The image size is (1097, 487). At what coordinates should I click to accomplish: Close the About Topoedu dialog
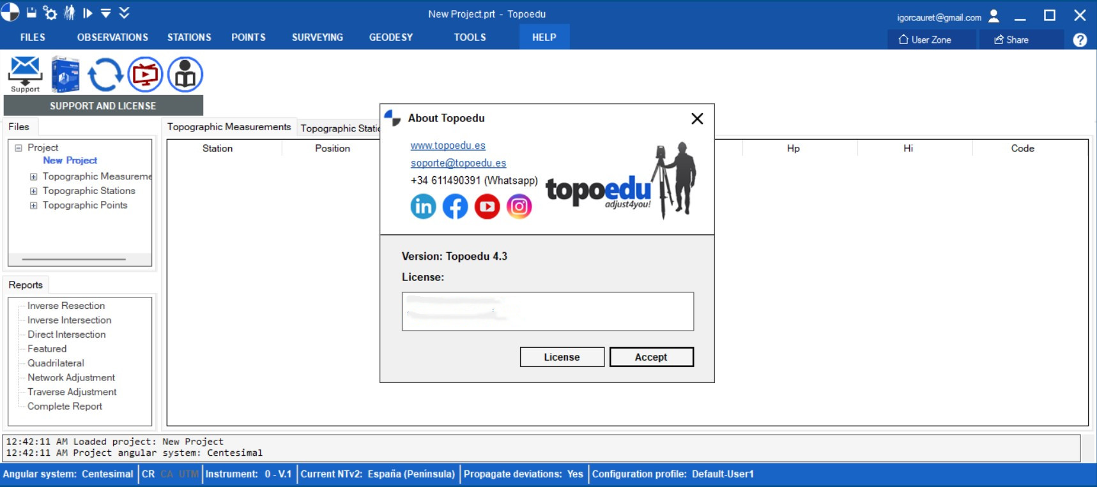[697, 119]
